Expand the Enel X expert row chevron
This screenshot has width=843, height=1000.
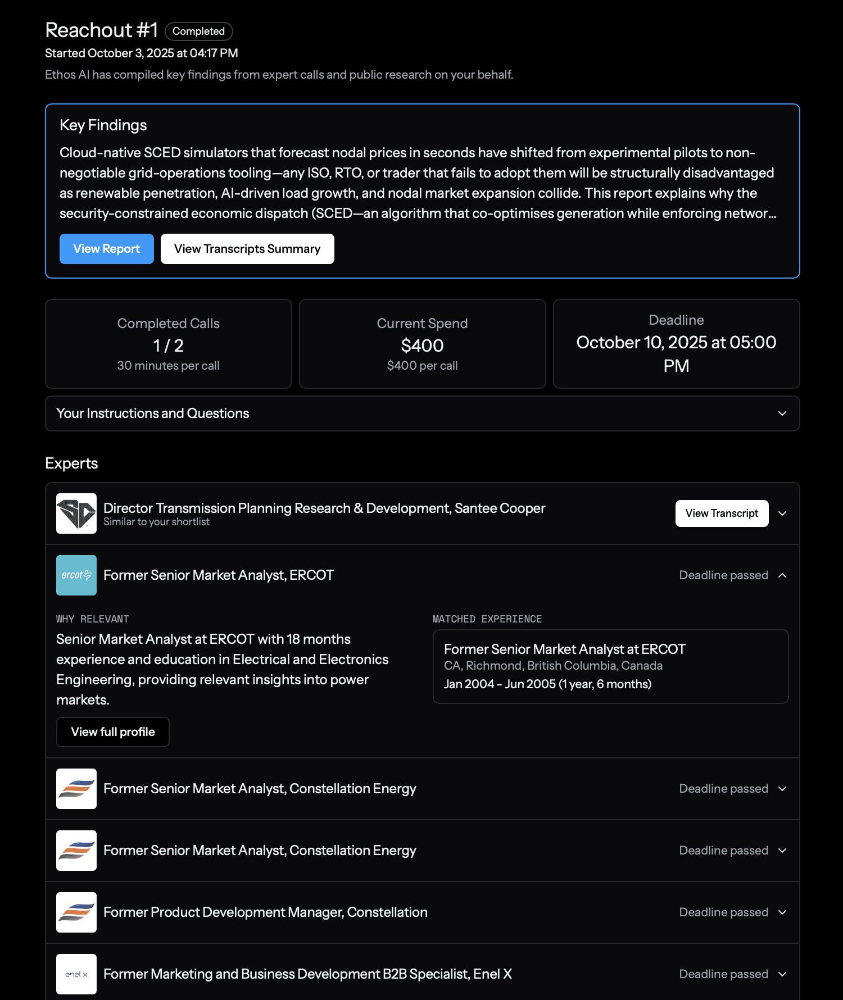point(782,974)
